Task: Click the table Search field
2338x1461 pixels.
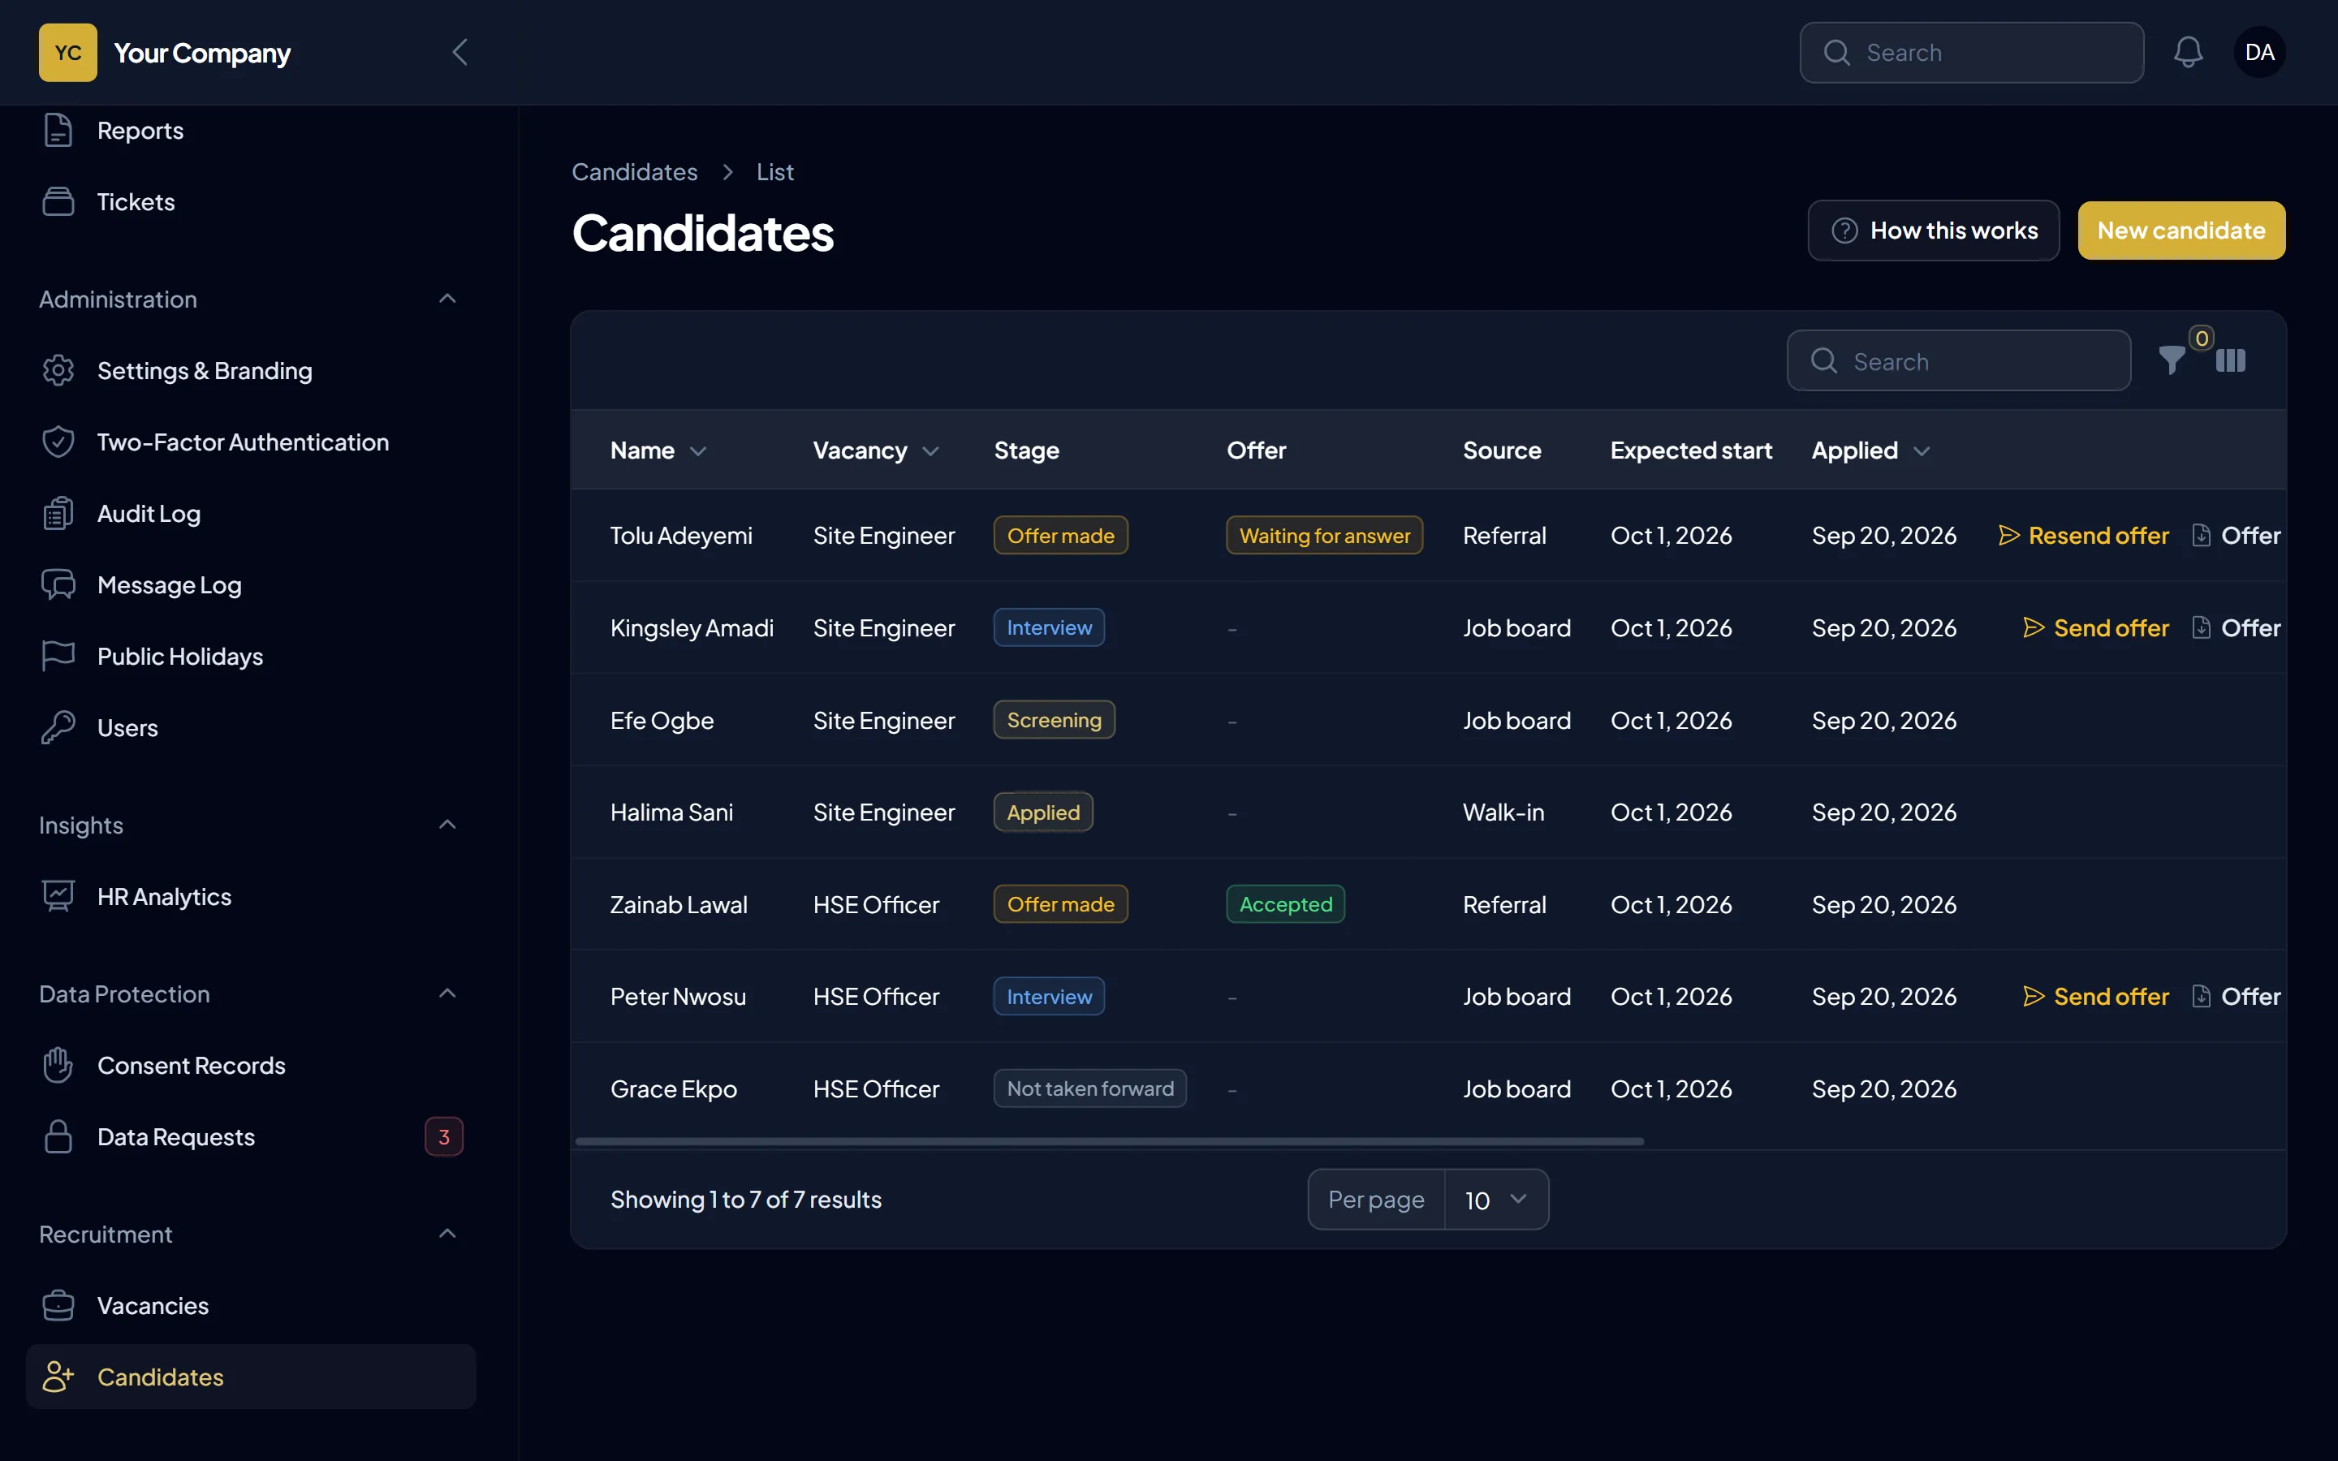Action: point(1958,360)
